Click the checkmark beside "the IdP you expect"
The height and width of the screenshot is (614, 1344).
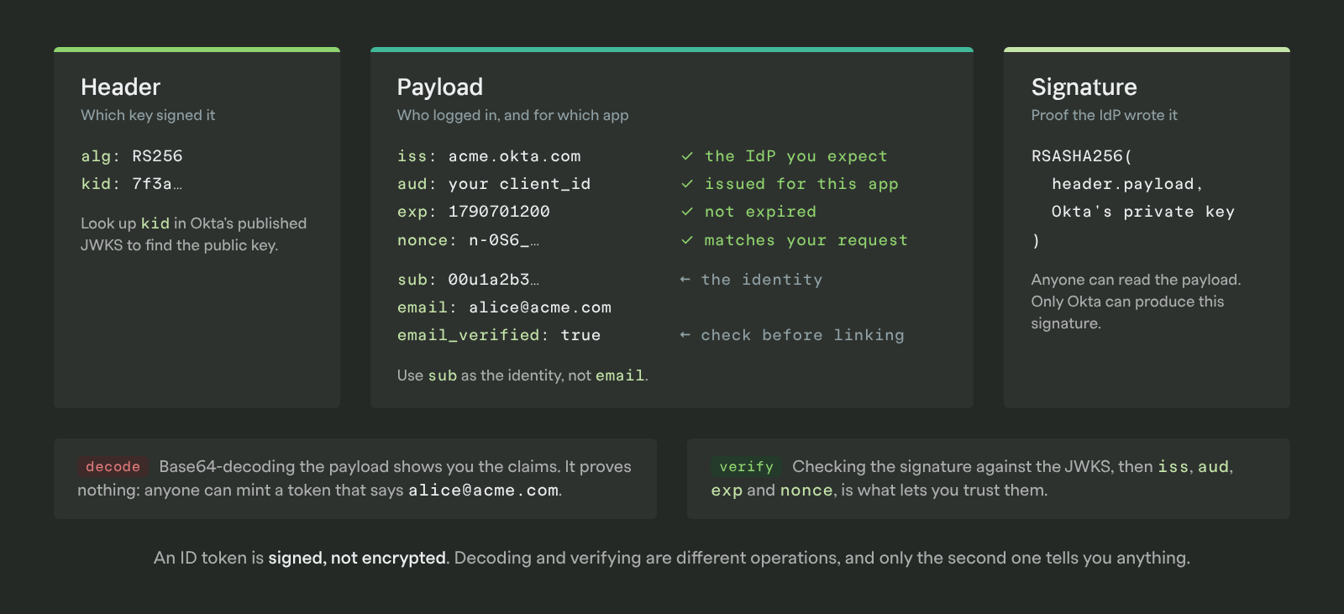[x=687, y=156]
